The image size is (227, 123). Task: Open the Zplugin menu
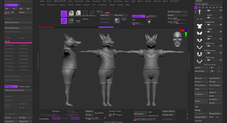(112, 5)
